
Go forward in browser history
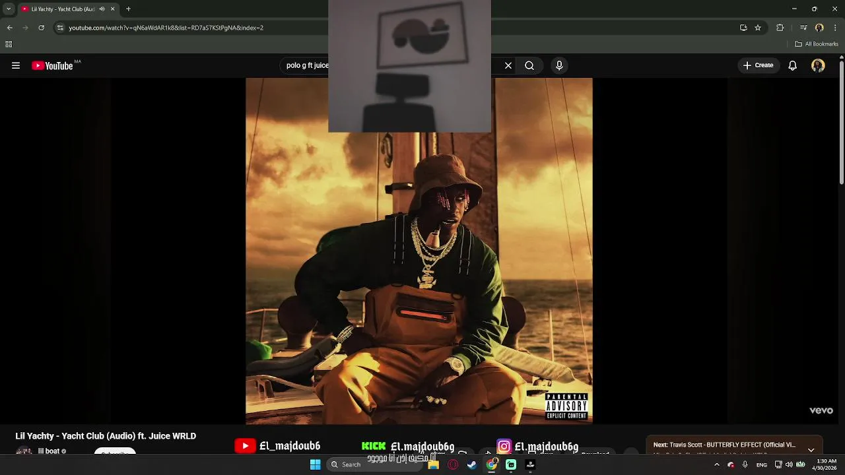click(26, 28)
